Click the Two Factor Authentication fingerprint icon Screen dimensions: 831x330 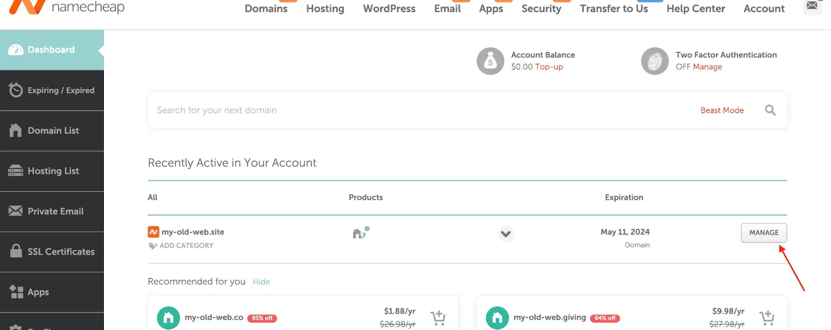[x=655, y=61]
